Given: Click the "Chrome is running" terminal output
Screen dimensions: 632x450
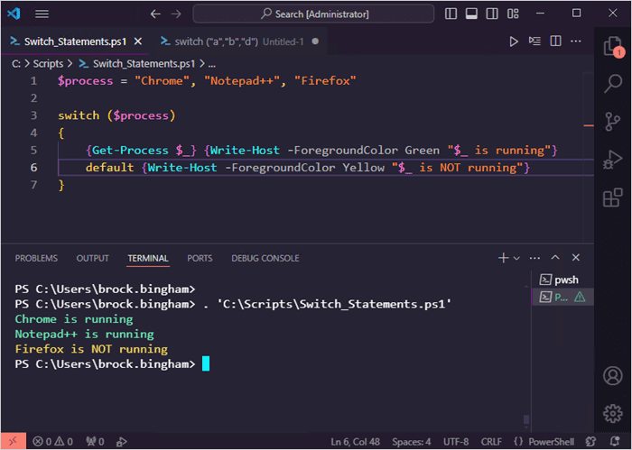Looking at the screenshot, I should point(74,319).
